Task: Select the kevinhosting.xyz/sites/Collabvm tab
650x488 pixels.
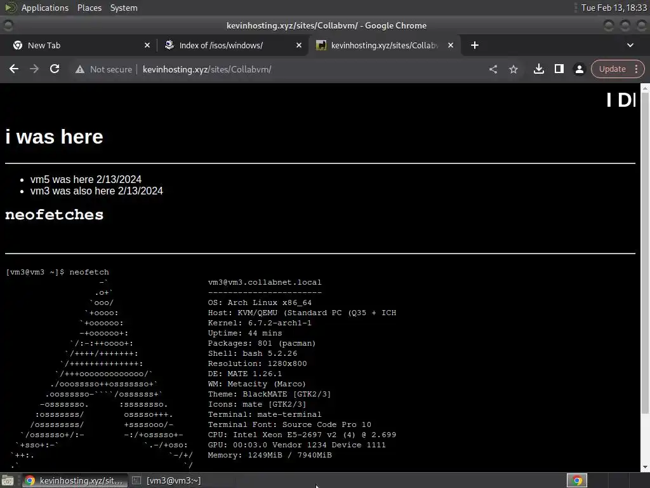Action: pos(383,45)
